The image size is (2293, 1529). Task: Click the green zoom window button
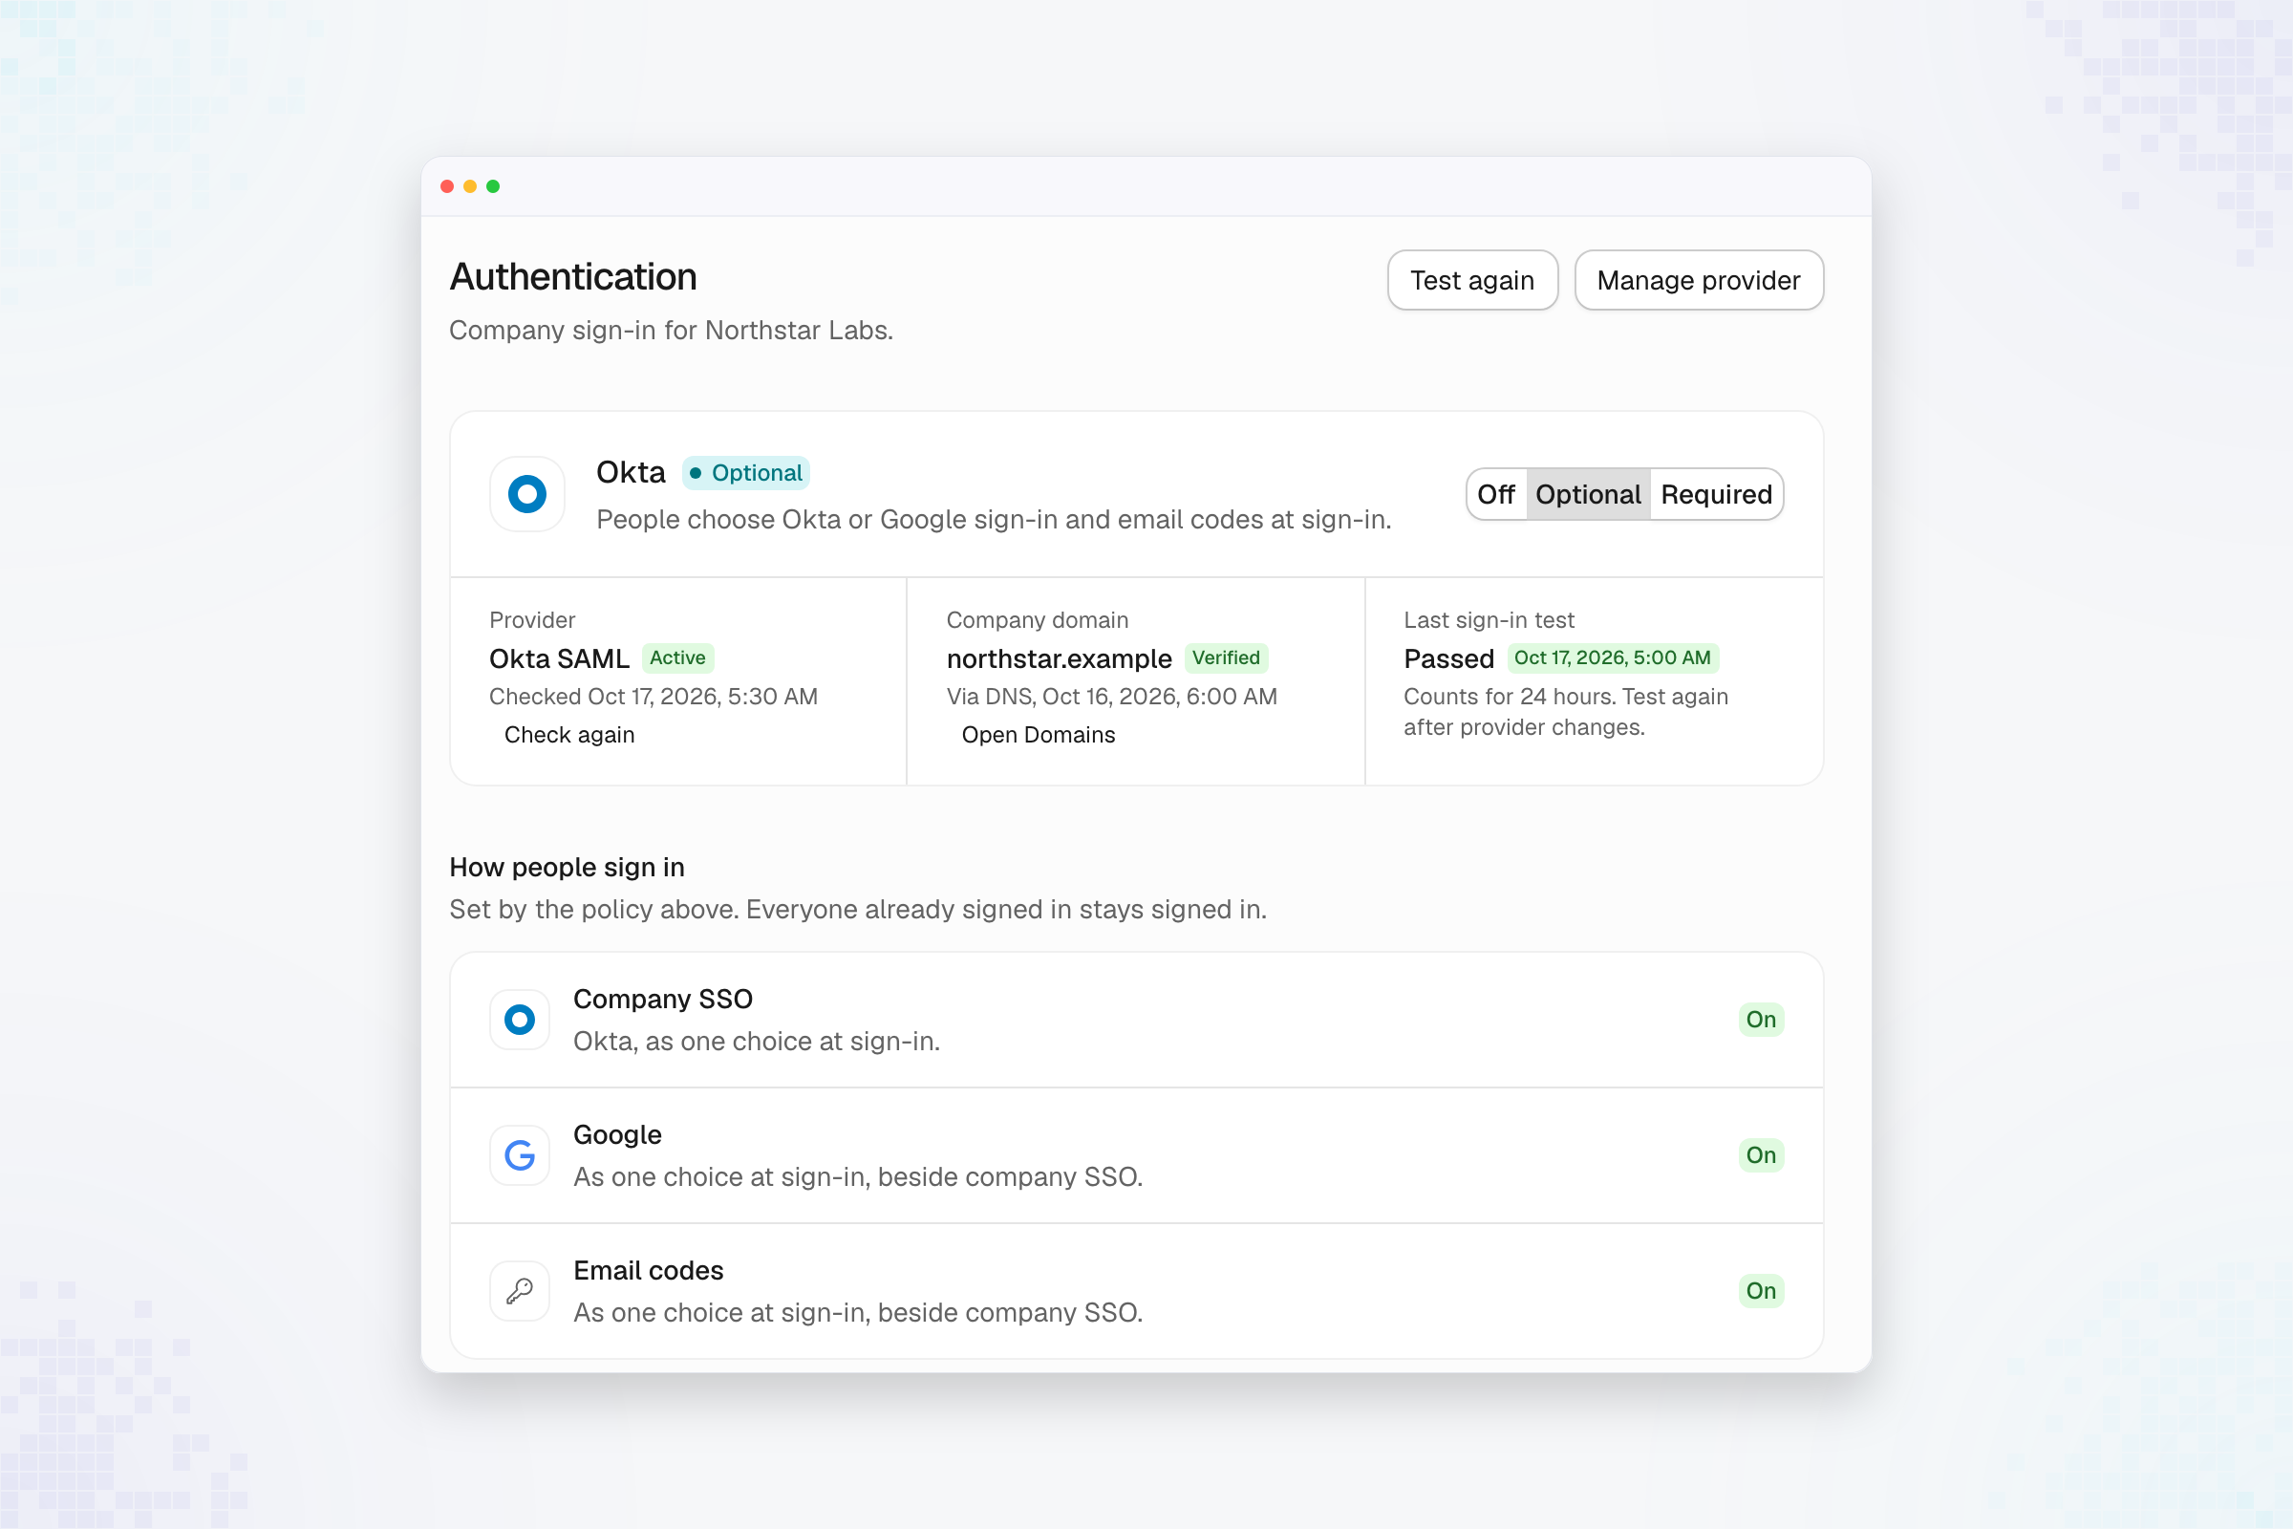coord(493,186)
